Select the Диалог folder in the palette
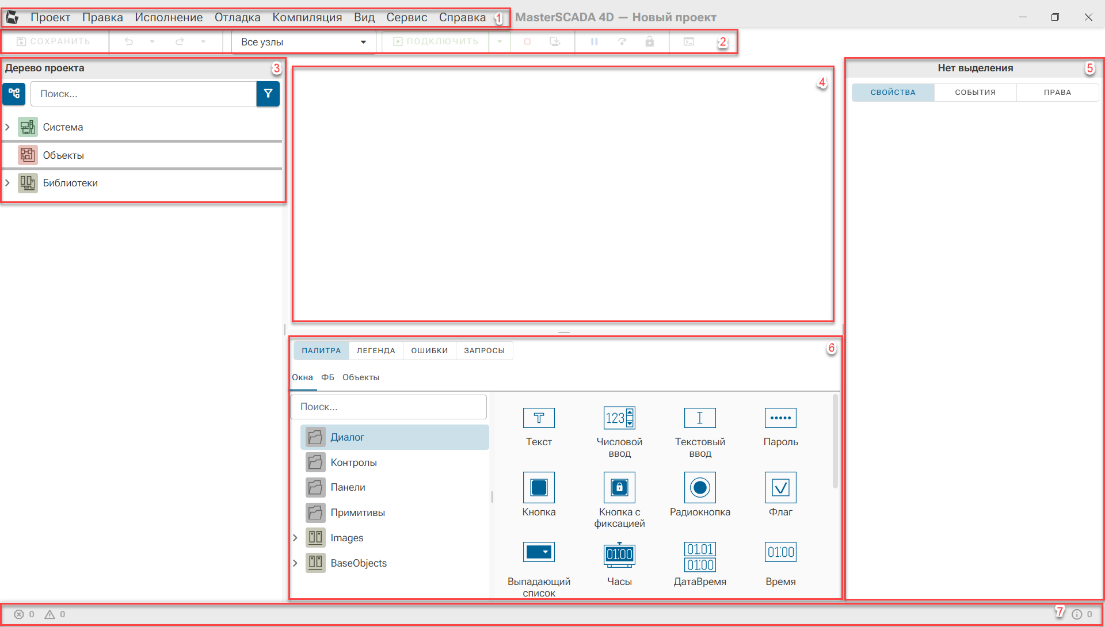 (x=395, y=437)
